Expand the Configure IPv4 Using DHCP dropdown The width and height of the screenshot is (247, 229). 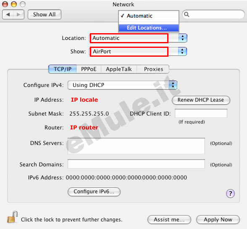pyautogui.click(x=122, y=85)
